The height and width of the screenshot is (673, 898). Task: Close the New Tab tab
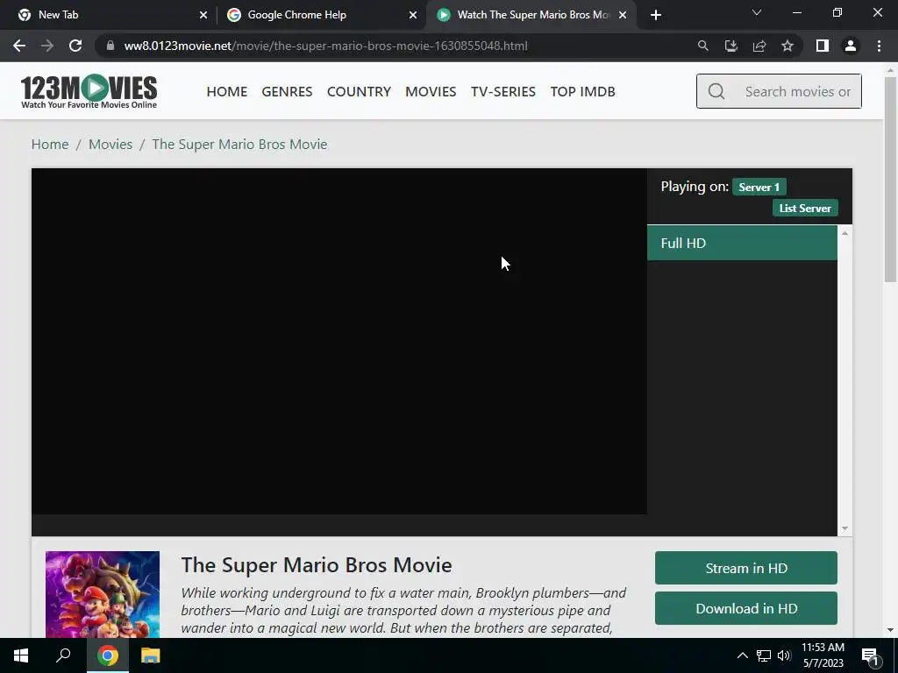[203, 15]
